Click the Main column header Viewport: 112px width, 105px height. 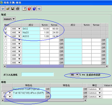(7, 25)
